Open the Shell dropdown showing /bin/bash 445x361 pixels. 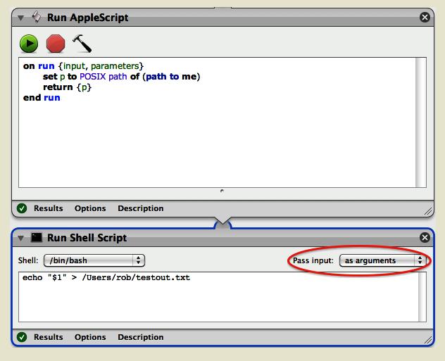[94, 260]
